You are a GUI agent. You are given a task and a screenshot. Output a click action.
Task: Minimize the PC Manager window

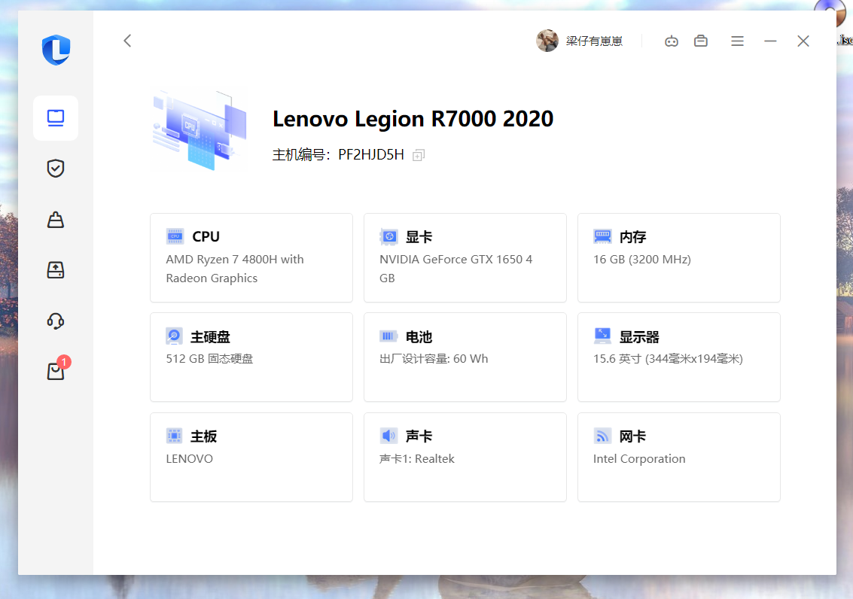[x=770, y=41]
